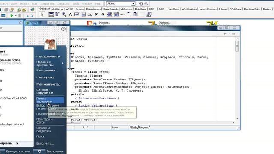
Task: Select the Code tab in editor
Action: (134, 127)
